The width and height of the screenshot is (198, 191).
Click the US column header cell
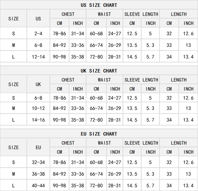coord(38,19)
